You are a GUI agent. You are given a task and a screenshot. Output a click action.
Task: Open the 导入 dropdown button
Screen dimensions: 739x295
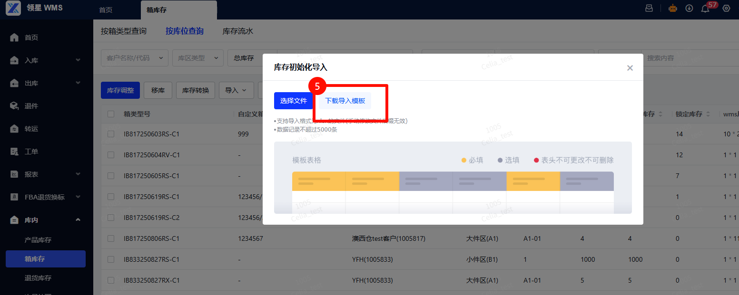pyautogui.click(x=236, y=90)
